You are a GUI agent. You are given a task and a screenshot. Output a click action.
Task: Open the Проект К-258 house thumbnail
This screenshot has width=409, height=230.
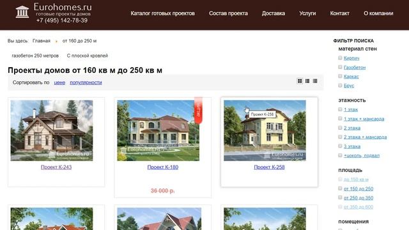[265, 130]
